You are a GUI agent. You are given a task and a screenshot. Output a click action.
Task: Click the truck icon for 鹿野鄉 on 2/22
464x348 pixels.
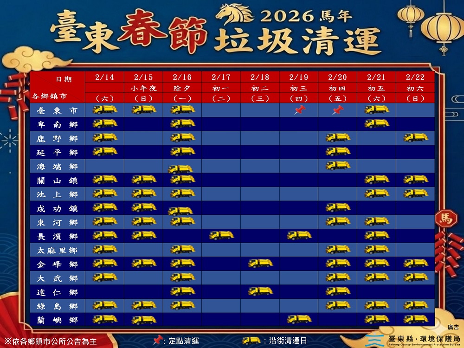point(416,137)
